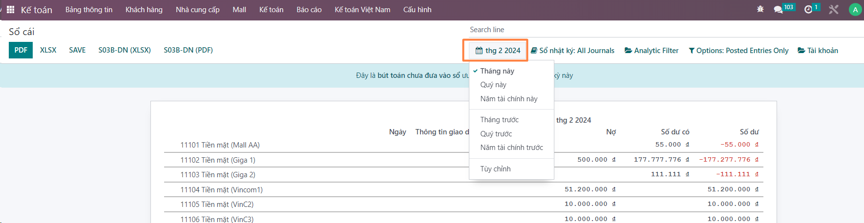Open Báo cáo menu
Screen dimensions: 864x223
click(x=309, y=10)
